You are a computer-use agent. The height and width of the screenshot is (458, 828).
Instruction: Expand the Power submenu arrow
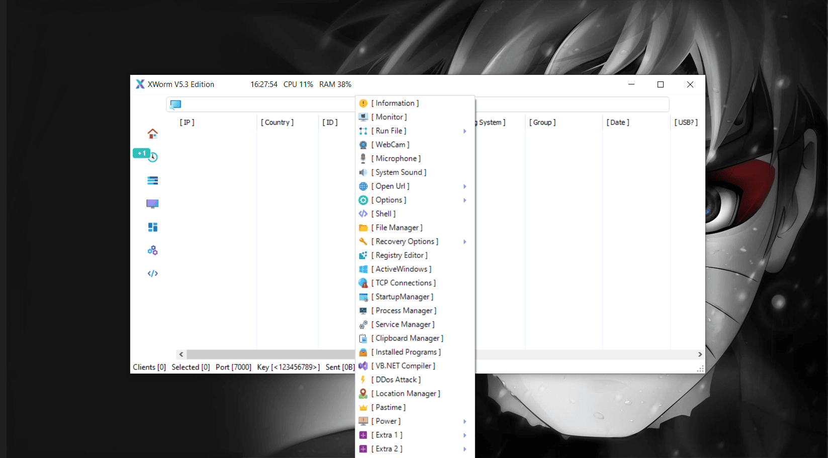465,421
